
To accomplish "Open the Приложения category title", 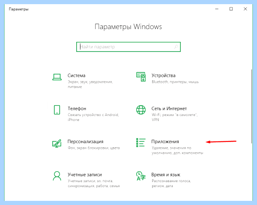I will coord(165,141).
